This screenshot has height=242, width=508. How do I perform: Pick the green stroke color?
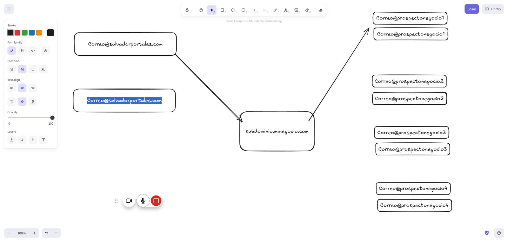(24, 33)
